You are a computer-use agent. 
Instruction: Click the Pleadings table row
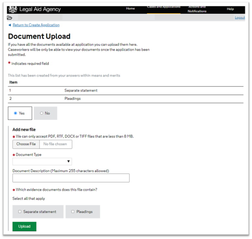(x=126, y=99)
